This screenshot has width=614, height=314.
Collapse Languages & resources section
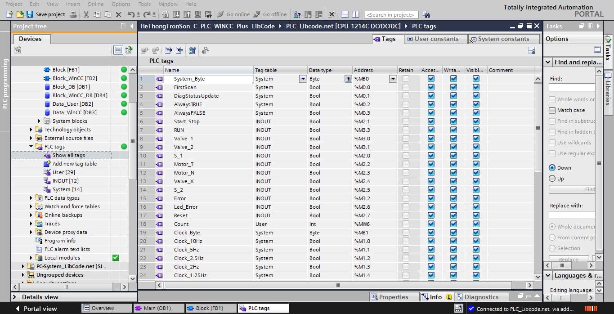548,275
